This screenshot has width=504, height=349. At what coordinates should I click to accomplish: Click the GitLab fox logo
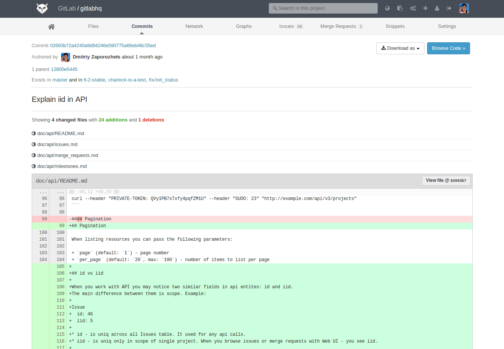point(42,9)
